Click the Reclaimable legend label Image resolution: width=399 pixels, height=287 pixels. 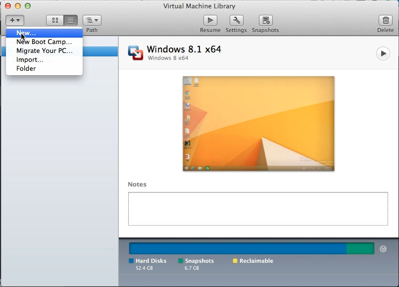[256, 261]
